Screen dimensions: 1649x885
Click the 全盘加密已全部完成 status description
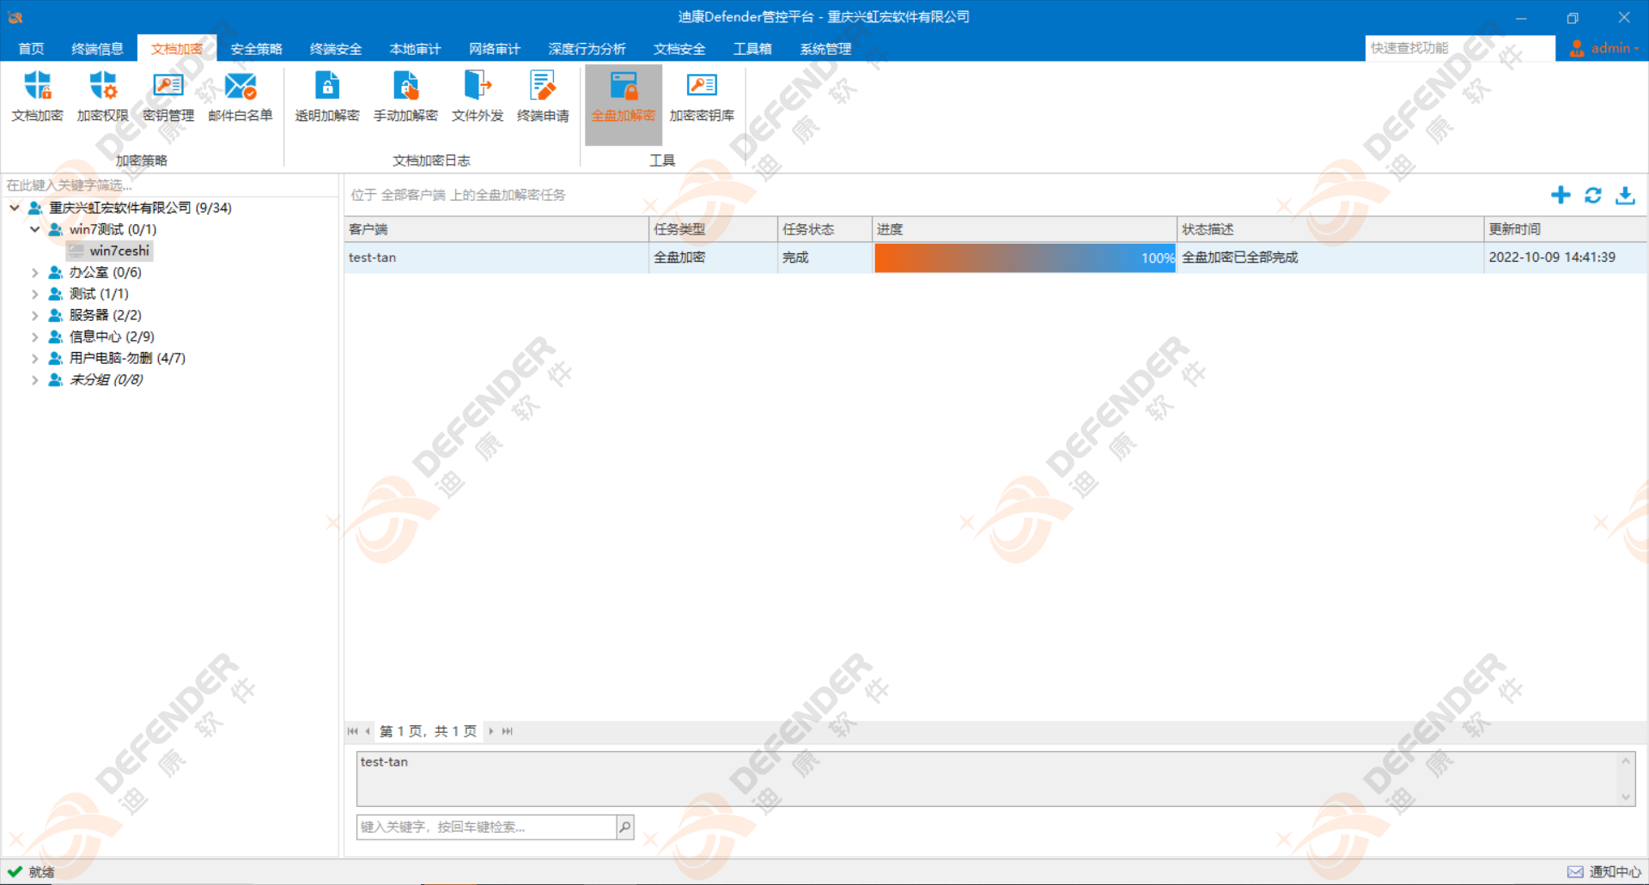[x=1239, y=258]
